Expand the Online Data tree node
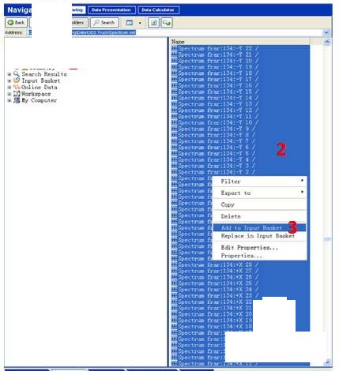Screen dimensions: 339x371 [9, 88]
